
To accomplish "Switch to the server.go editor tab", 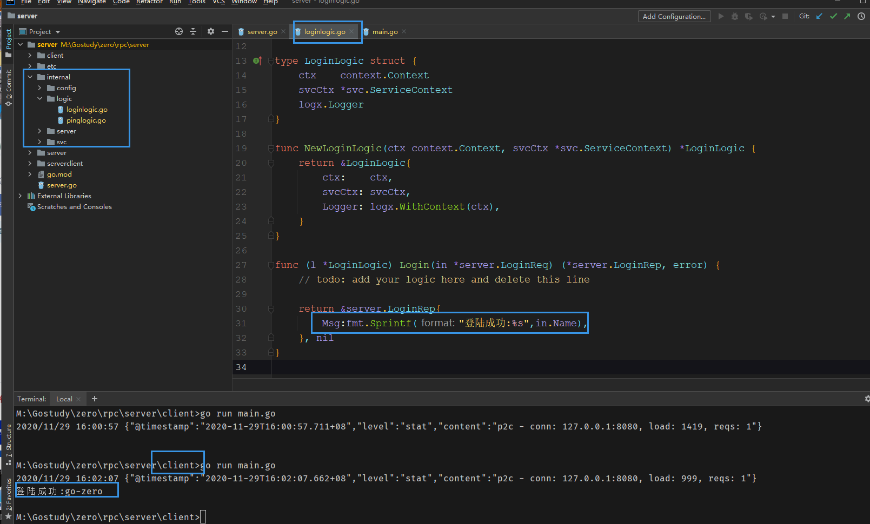I will coord(262,32).
